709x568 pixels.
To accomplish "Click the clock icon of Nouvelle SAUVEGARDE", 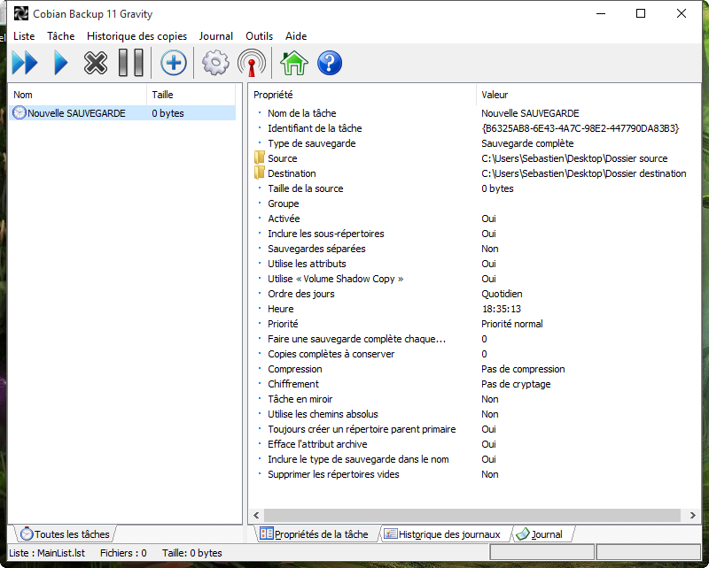I will pos(19,112).
